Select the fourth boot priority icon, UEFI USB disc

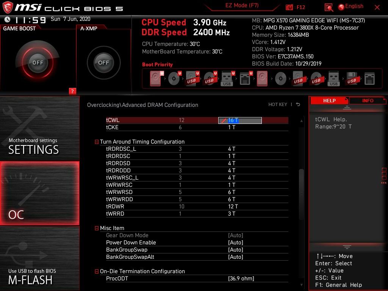click(210, 78)
